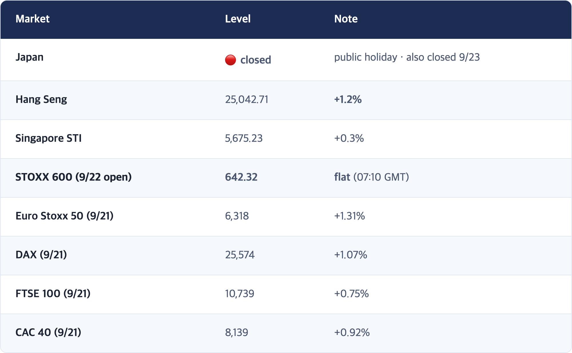Click the STOXX 600 level 642.32
572x353 pixels.
pos(241,177)
